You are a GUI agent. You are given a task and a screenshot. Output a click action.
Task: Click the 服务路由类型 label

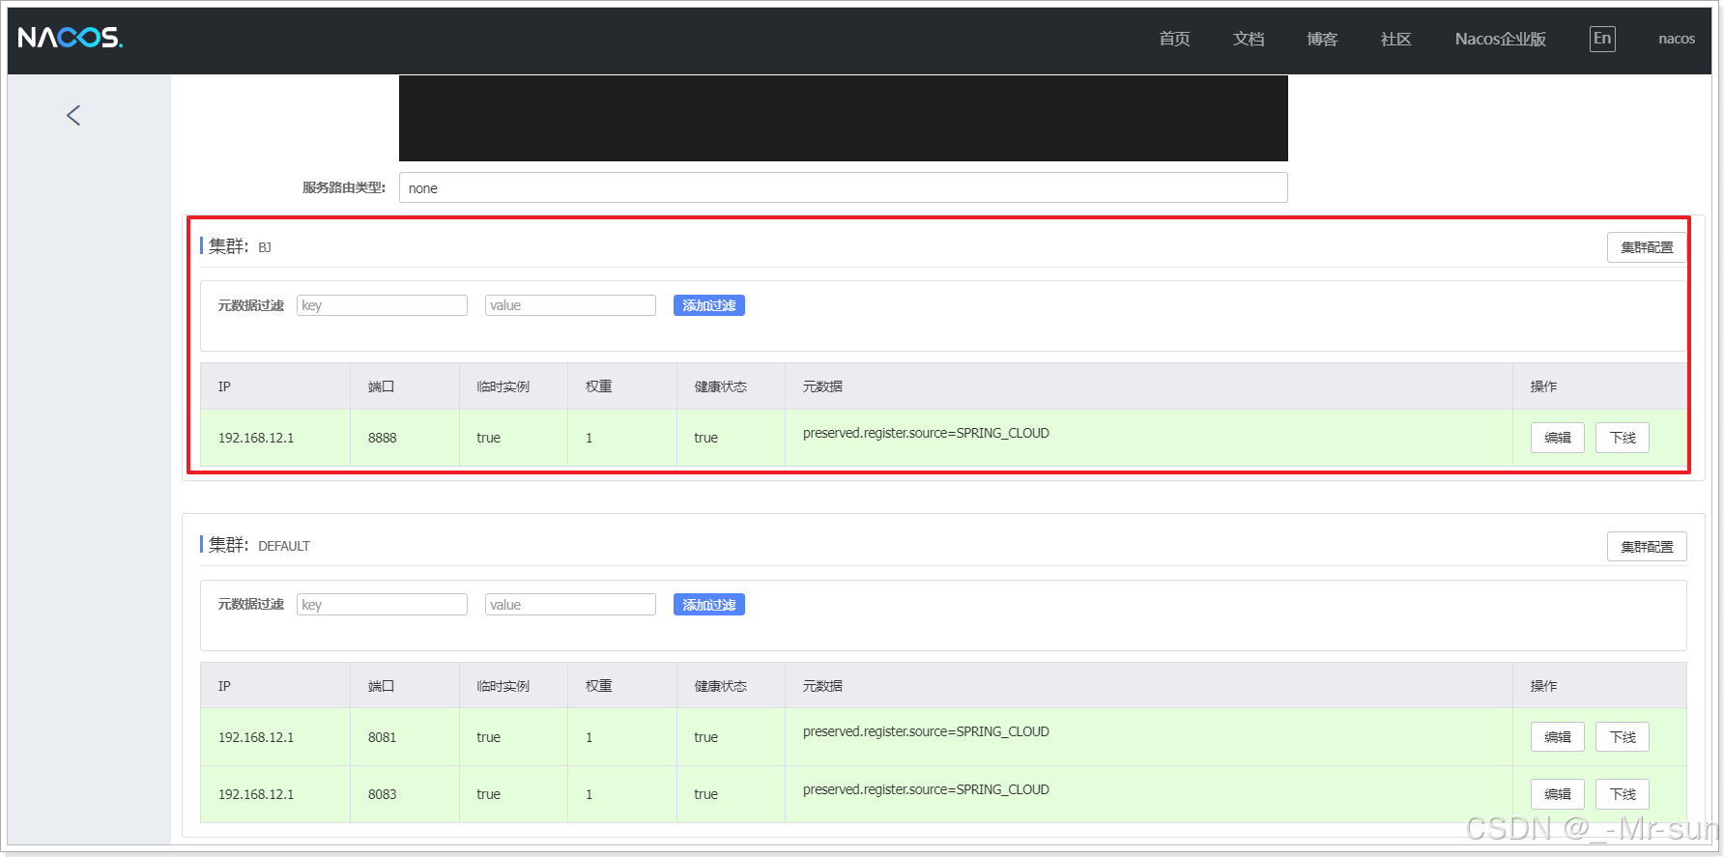tap(344, 187)
